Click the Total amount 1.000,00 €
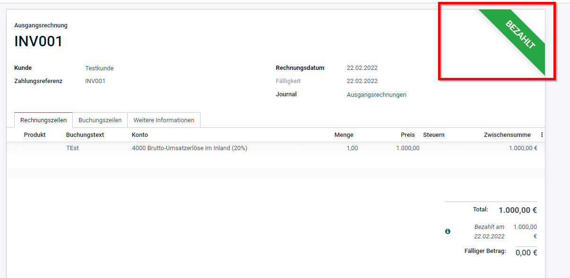 tap(518, 210)
